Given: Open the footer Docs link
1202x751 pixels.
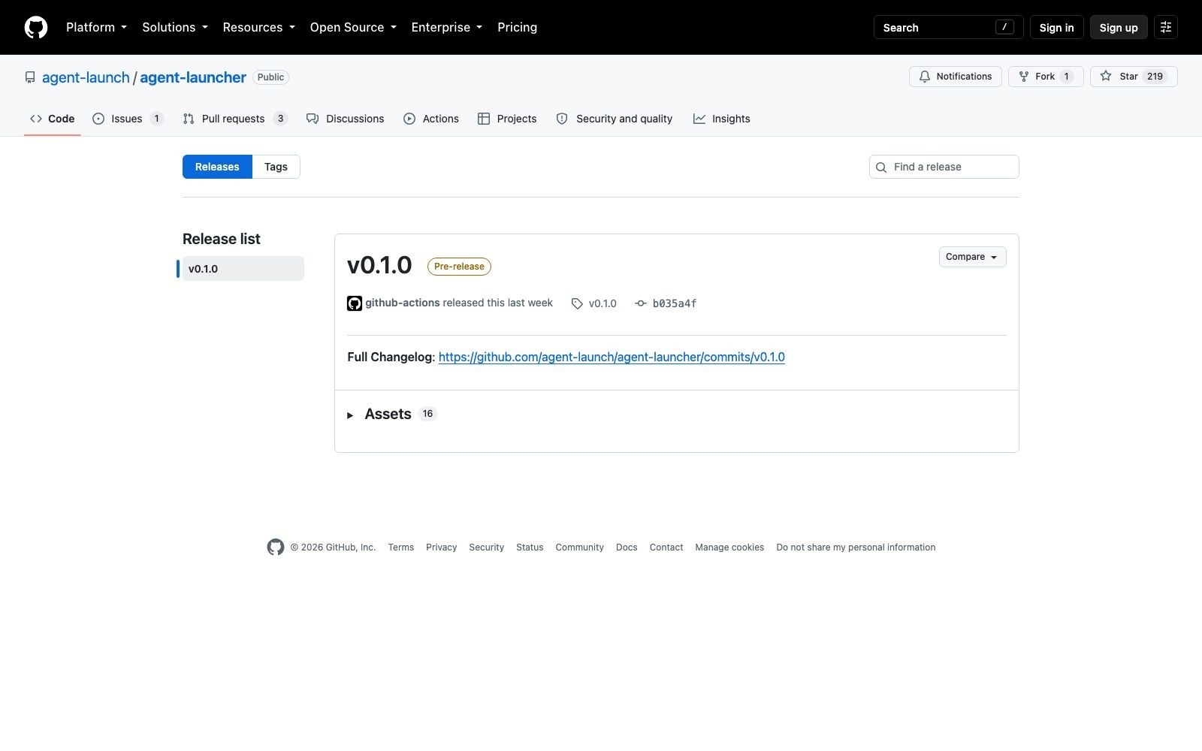Looking at the screenshot, I should pyautogui.click(x=627, y=547).
